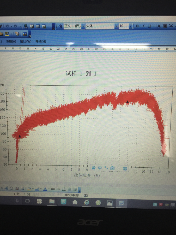Viewport: 176px width, 235px height.
Task: Open the Undo history dropdown arrow
Action: click(x=11, y=26)
